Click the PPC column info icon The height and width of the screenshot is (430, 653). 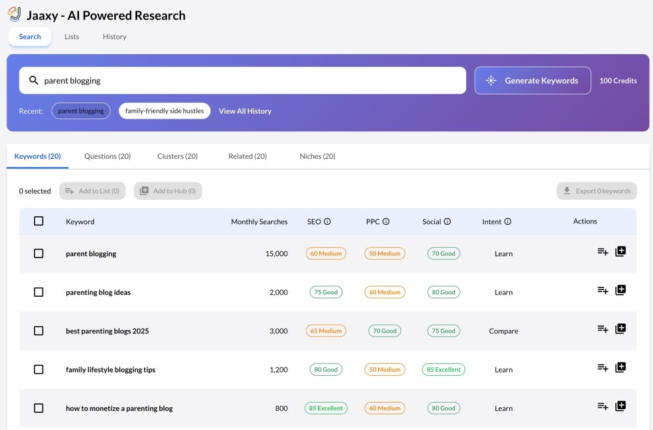pyautogui.click(x=387, y=222)
